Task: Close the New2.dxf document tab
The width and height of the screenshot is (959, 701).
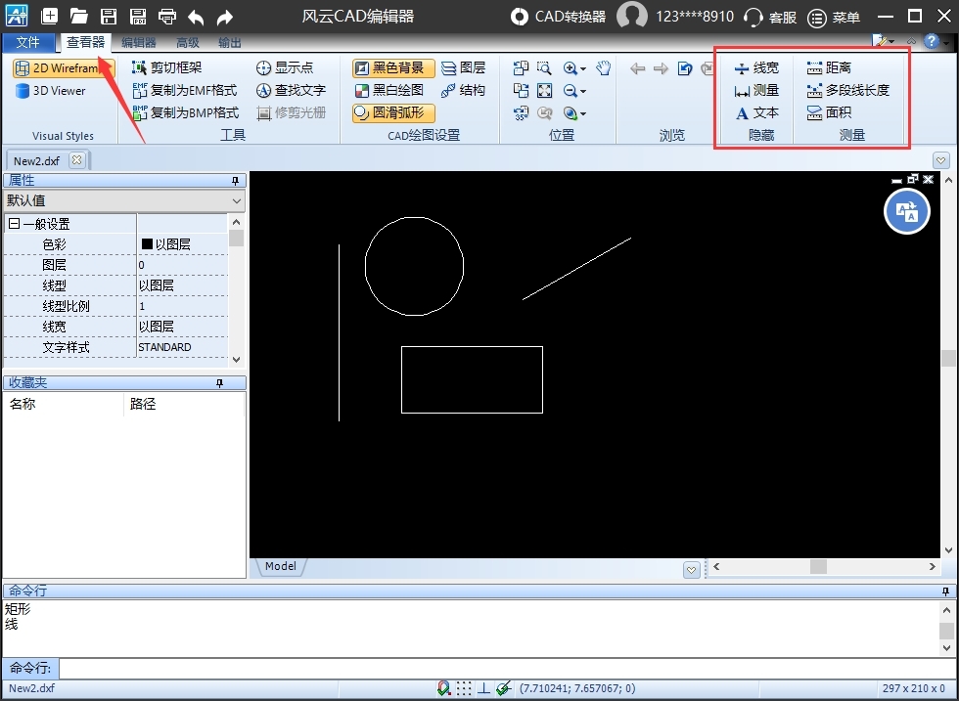Action: [76, 160]
